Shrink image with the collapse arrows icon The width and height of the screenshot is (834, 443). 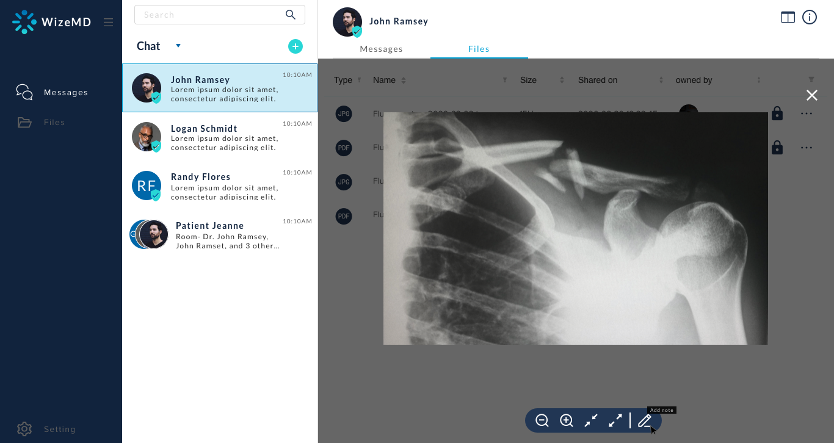590,420
